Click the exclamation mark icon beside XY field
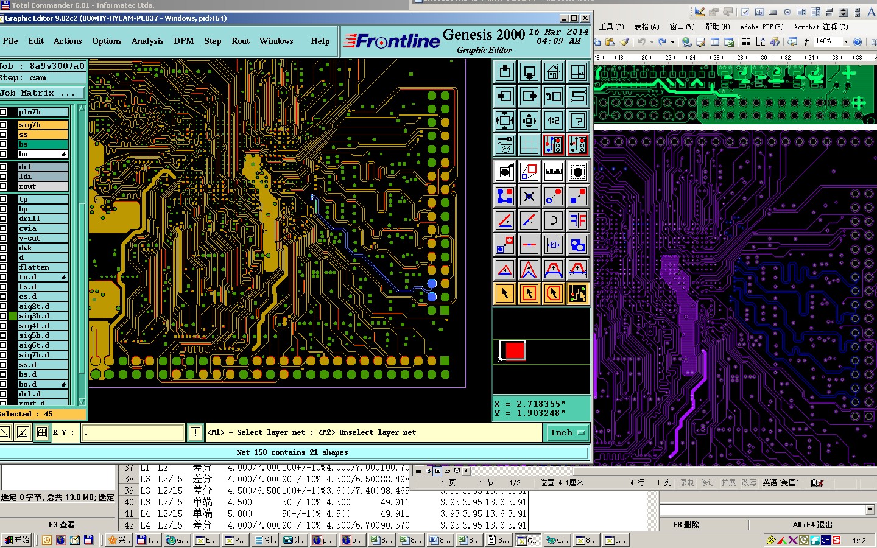Screen dimensions: 877x548 tap(195, 432)
